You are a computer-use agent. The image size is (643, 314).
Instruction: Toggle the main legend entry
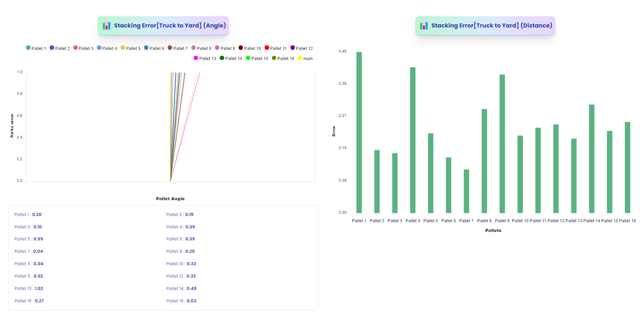click(305, 58)
